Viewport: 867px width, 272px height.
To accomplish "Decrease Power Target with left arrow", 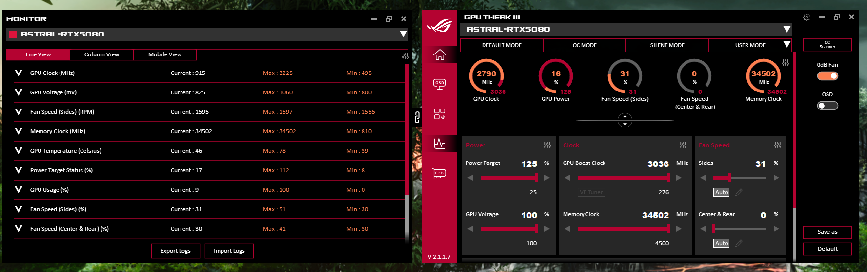I will [x=470, y=178].
